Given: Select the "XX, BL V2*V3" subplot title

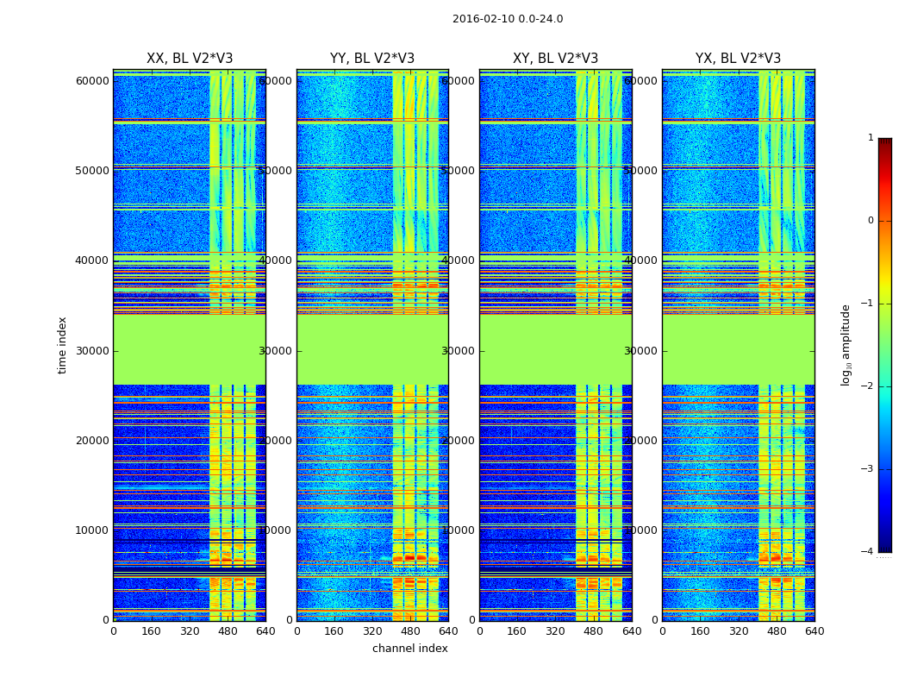Looking at the screenshot, I should (190, 59).
